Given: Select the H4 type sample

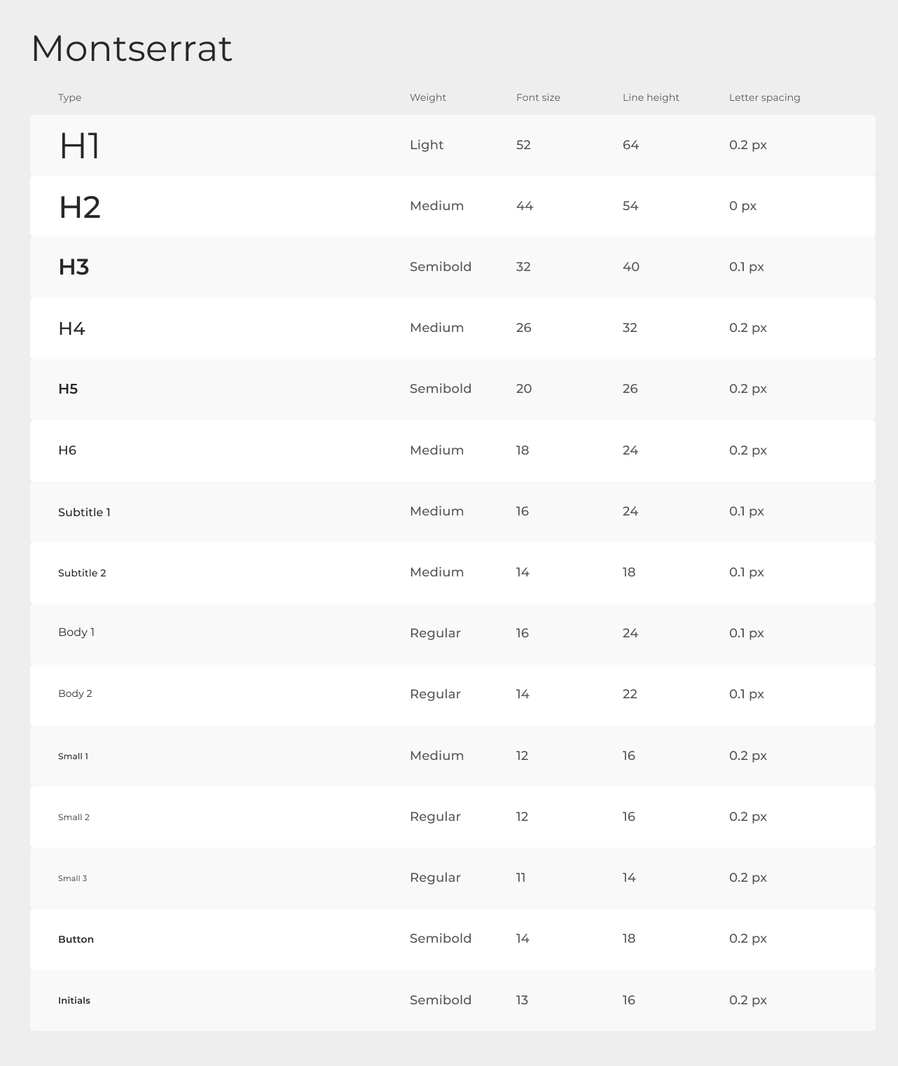Looking at the screenshot, I should tap(71, 328).
